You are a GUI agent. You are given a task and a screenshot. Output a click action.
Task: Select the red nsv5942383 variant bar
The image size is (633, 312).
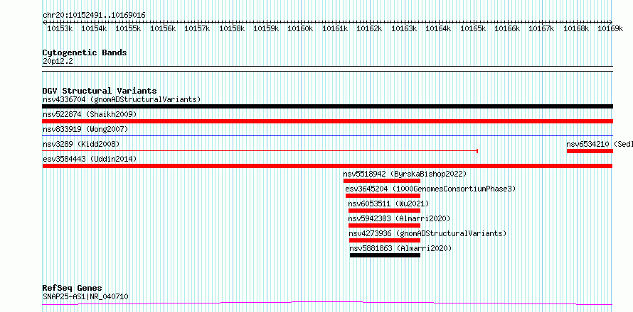(384, 225)
